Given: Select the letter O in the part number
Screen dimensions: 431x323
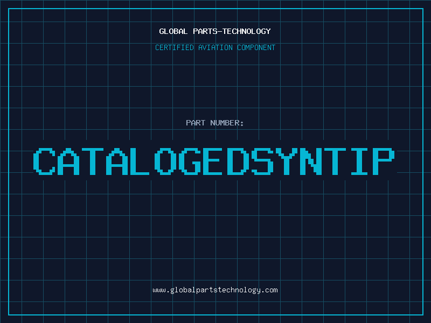Looking at the screenshot, I should (x=166, y=161).
